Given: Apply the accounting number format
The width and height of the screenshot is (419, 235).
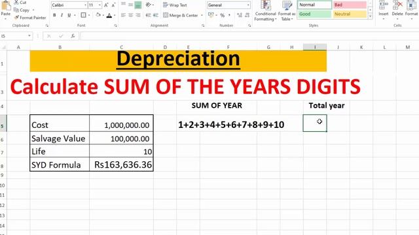Looking at the screenshot, I should point(211,15).
